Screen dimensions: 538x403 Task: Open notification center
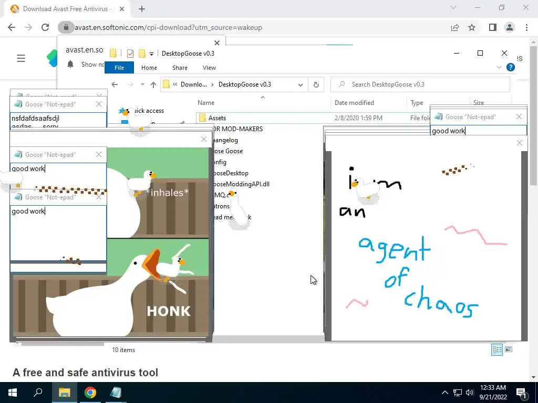coord(522,393)
